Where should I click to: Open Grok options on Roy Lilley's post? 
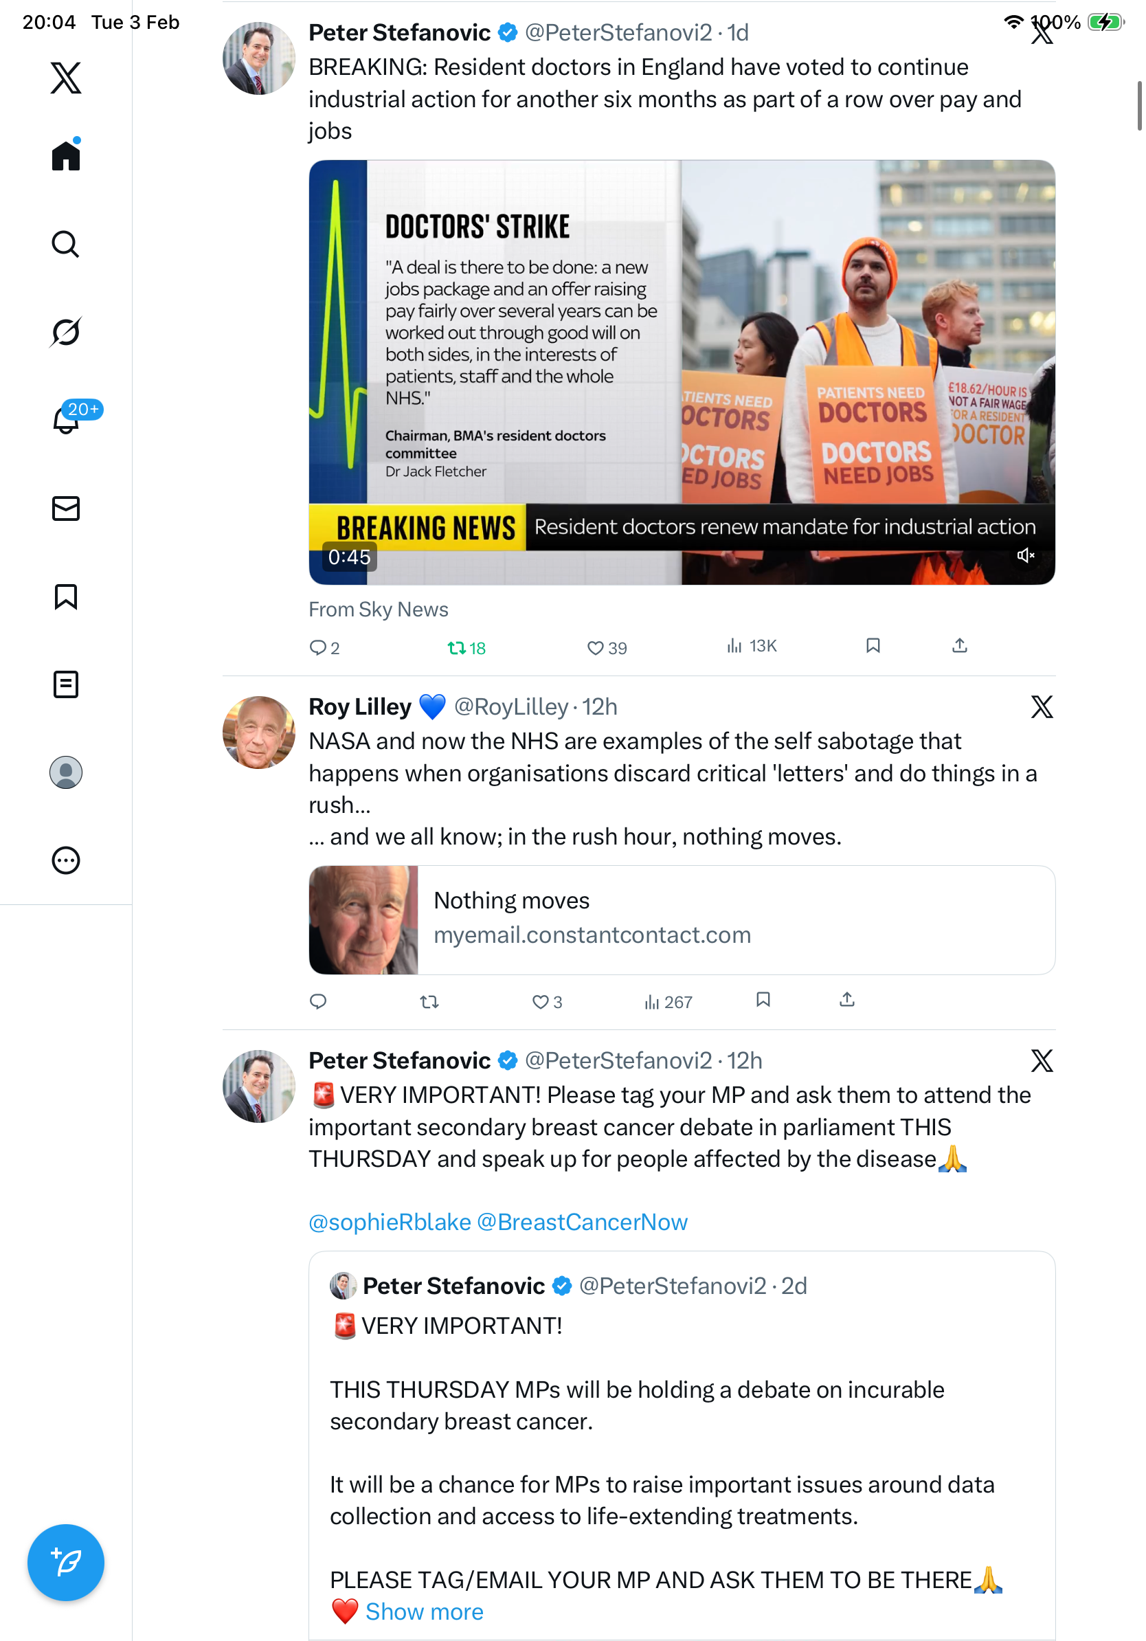pos(1042,707)
